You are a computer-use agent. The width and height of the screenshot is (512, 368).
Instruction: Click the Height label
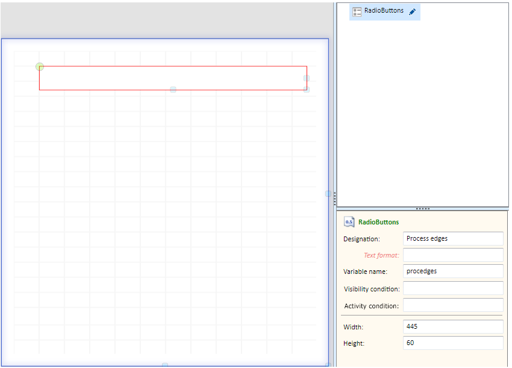point(354,343)
